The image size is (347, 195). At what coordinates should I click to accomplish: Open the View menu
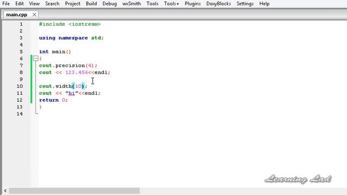tap(34, 4)
